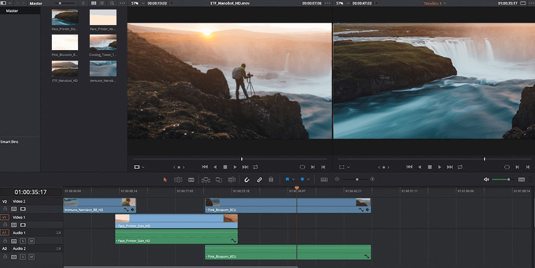Viewport: 535px width, 268px height.
Task: Select the arrow Selection Mode tool
Action: (165, 179)
